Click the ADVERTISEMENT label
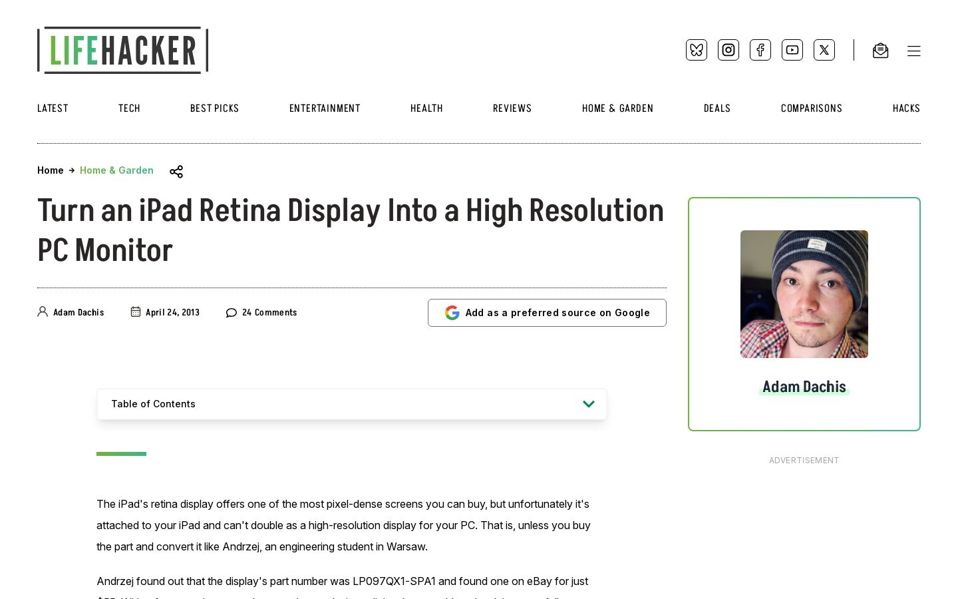 click(804, 461)
